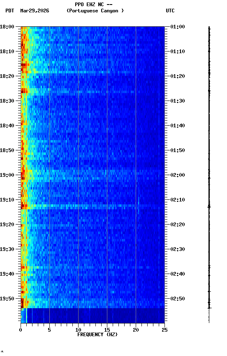
Task: Click the 01:50 UTC time label
Action: [x=178, y=150]
